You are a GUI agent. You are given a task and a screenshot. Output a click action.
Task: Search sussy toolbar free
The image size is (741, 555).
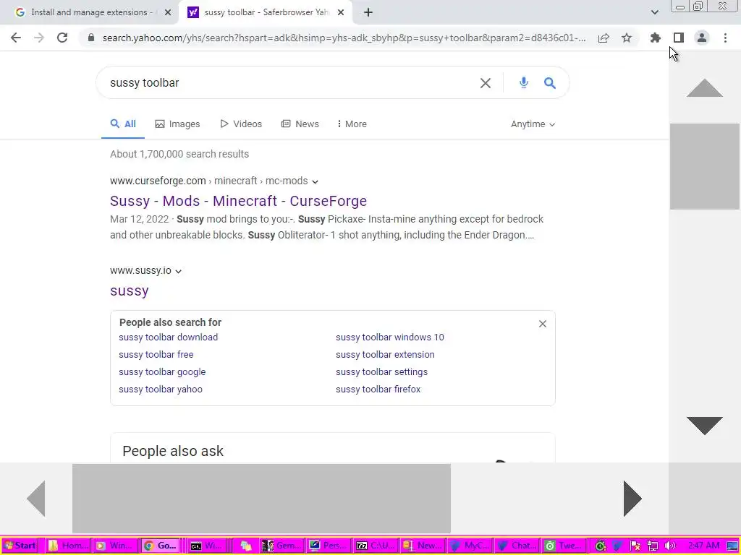coord(156,355)
